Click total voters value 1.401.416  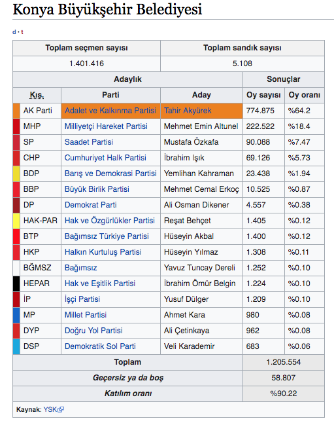click(86, 64)
